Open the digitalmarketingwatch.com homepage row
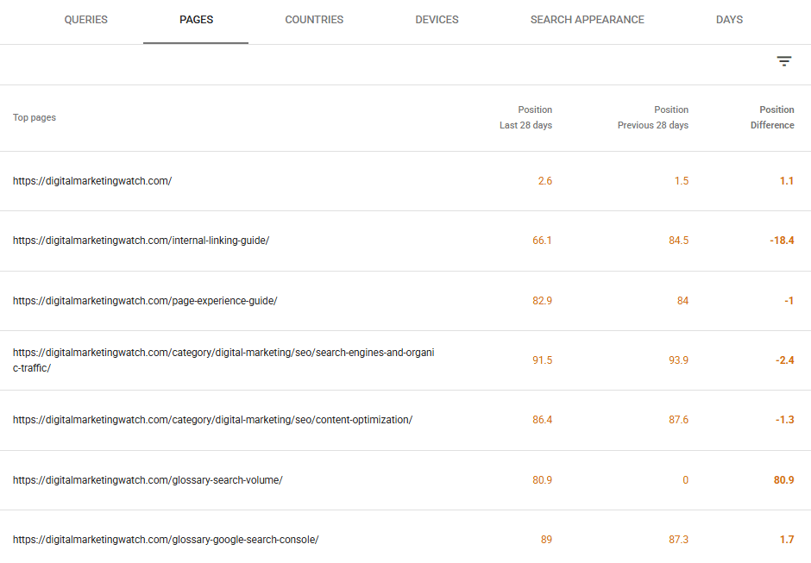The image size is (811, 563). pos(405,181)
